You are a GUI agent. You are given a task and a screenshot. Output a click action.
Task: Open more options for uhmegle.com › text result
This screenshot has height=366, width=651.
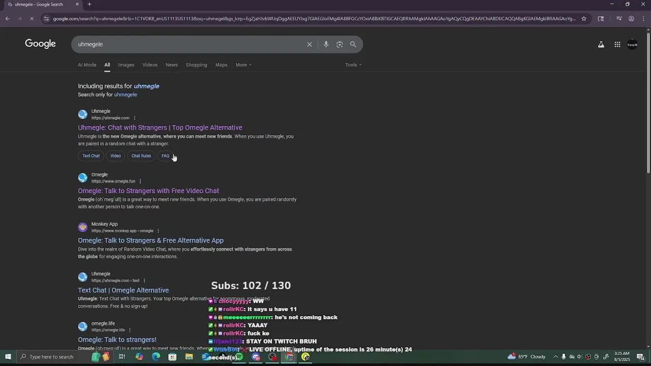[x=144, y=281]
